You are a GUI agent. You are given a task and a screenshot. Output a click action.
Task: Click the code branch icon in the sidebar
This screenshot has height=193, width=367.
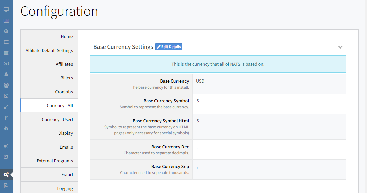(x=6, y=118)
